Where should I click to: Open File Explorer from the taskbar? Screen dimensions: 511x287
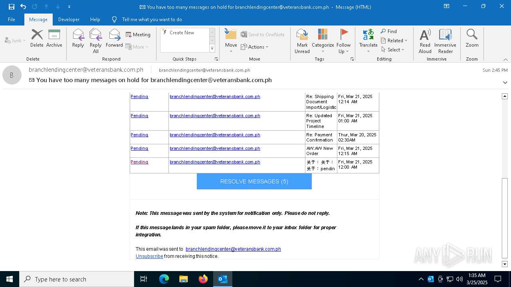click(x=183, y=279)
